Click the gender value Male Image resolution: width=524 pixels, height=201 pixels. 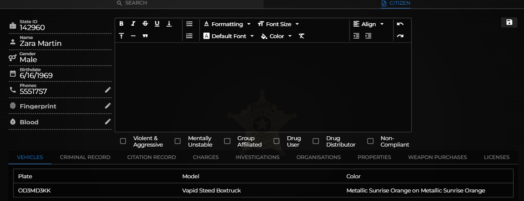(x=28, y=60)
